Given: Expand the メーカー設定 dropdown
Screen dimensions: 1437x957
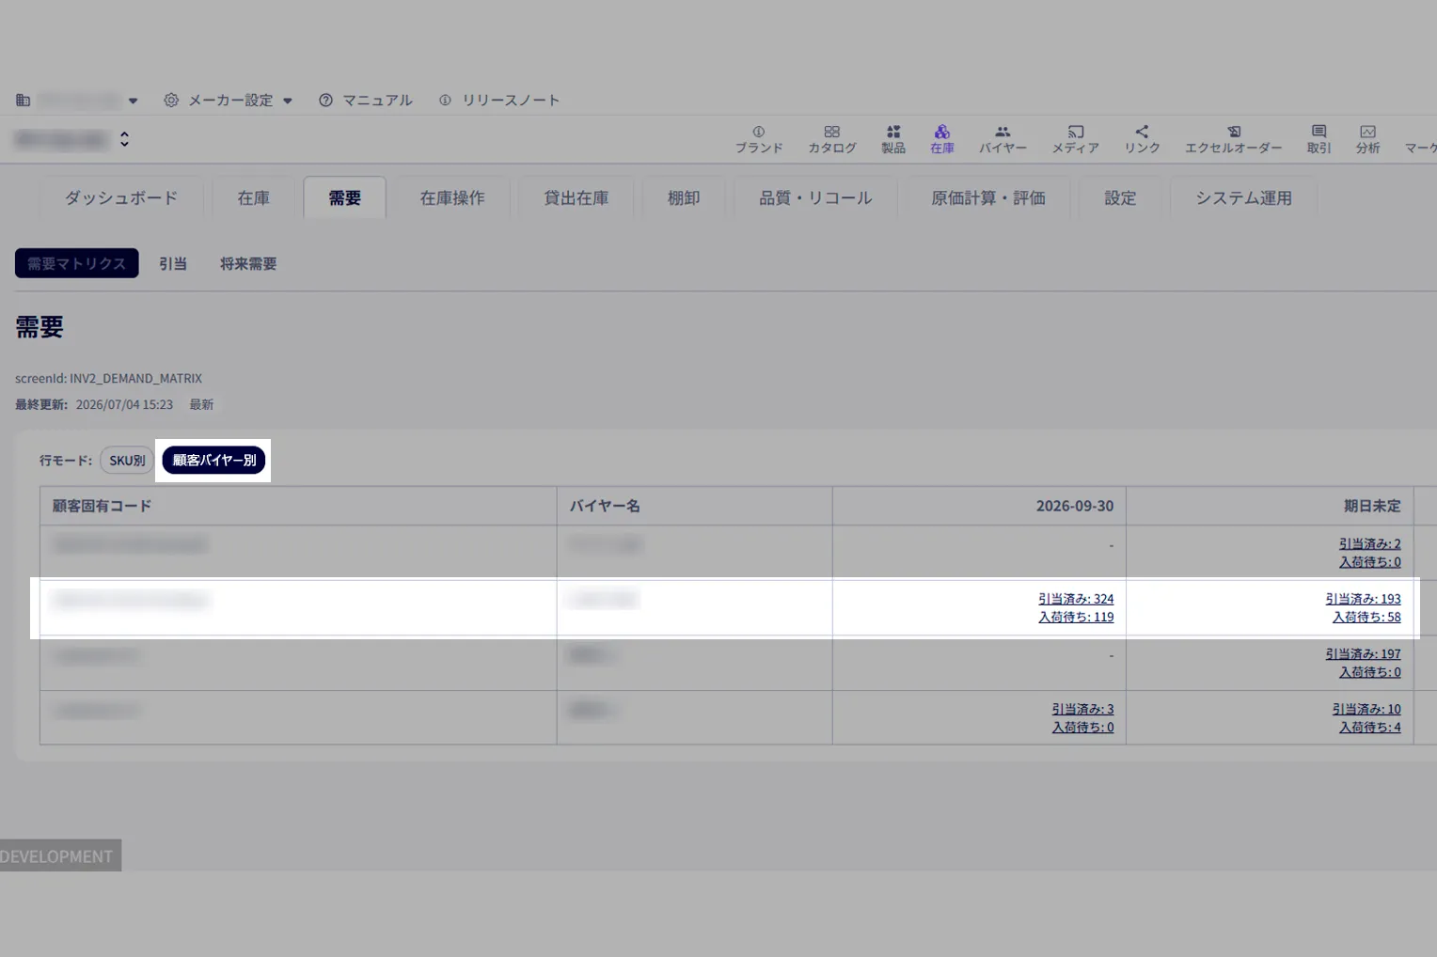Looking at the screenshot, I should pos(229,100).
